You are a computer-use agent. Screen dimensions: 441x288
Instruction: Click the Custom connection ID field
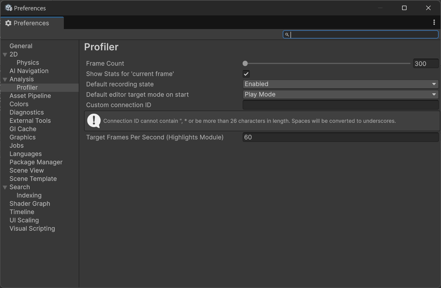[x=340, y=105]
